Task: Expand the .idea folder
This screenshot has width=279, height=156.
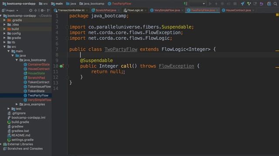Action: pyautogui.click(x=4, y=25)
